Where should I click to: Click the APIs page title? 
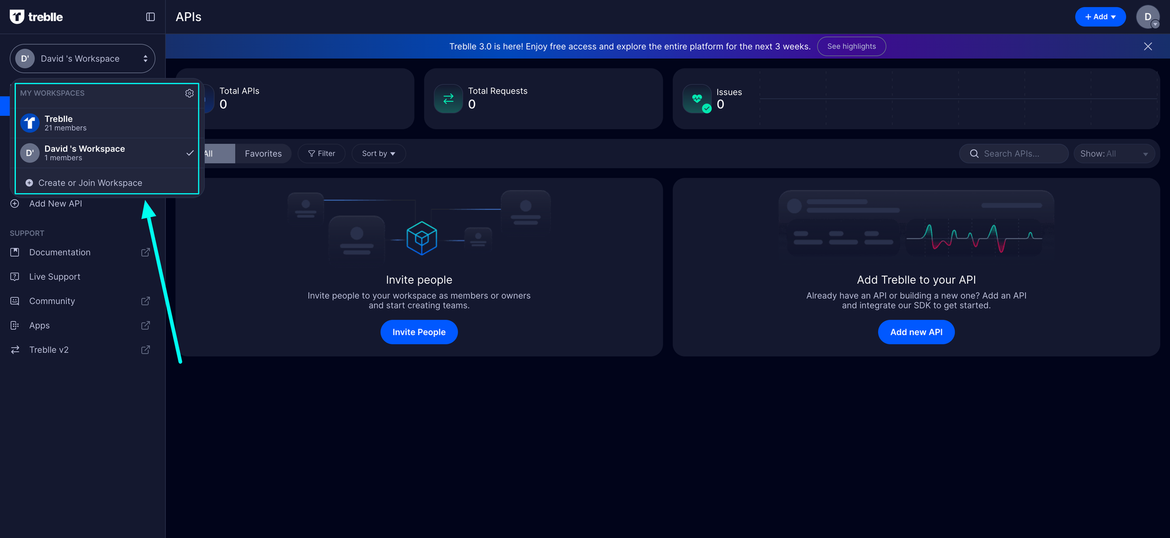188,17
